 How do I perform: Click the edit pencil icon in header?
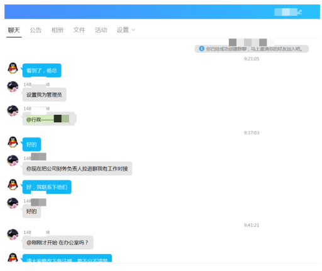pos(300,12)
